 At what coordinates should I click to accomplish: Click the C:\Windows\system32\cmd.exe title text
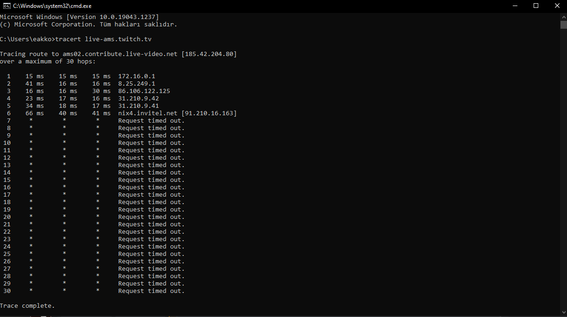(52, 6)
